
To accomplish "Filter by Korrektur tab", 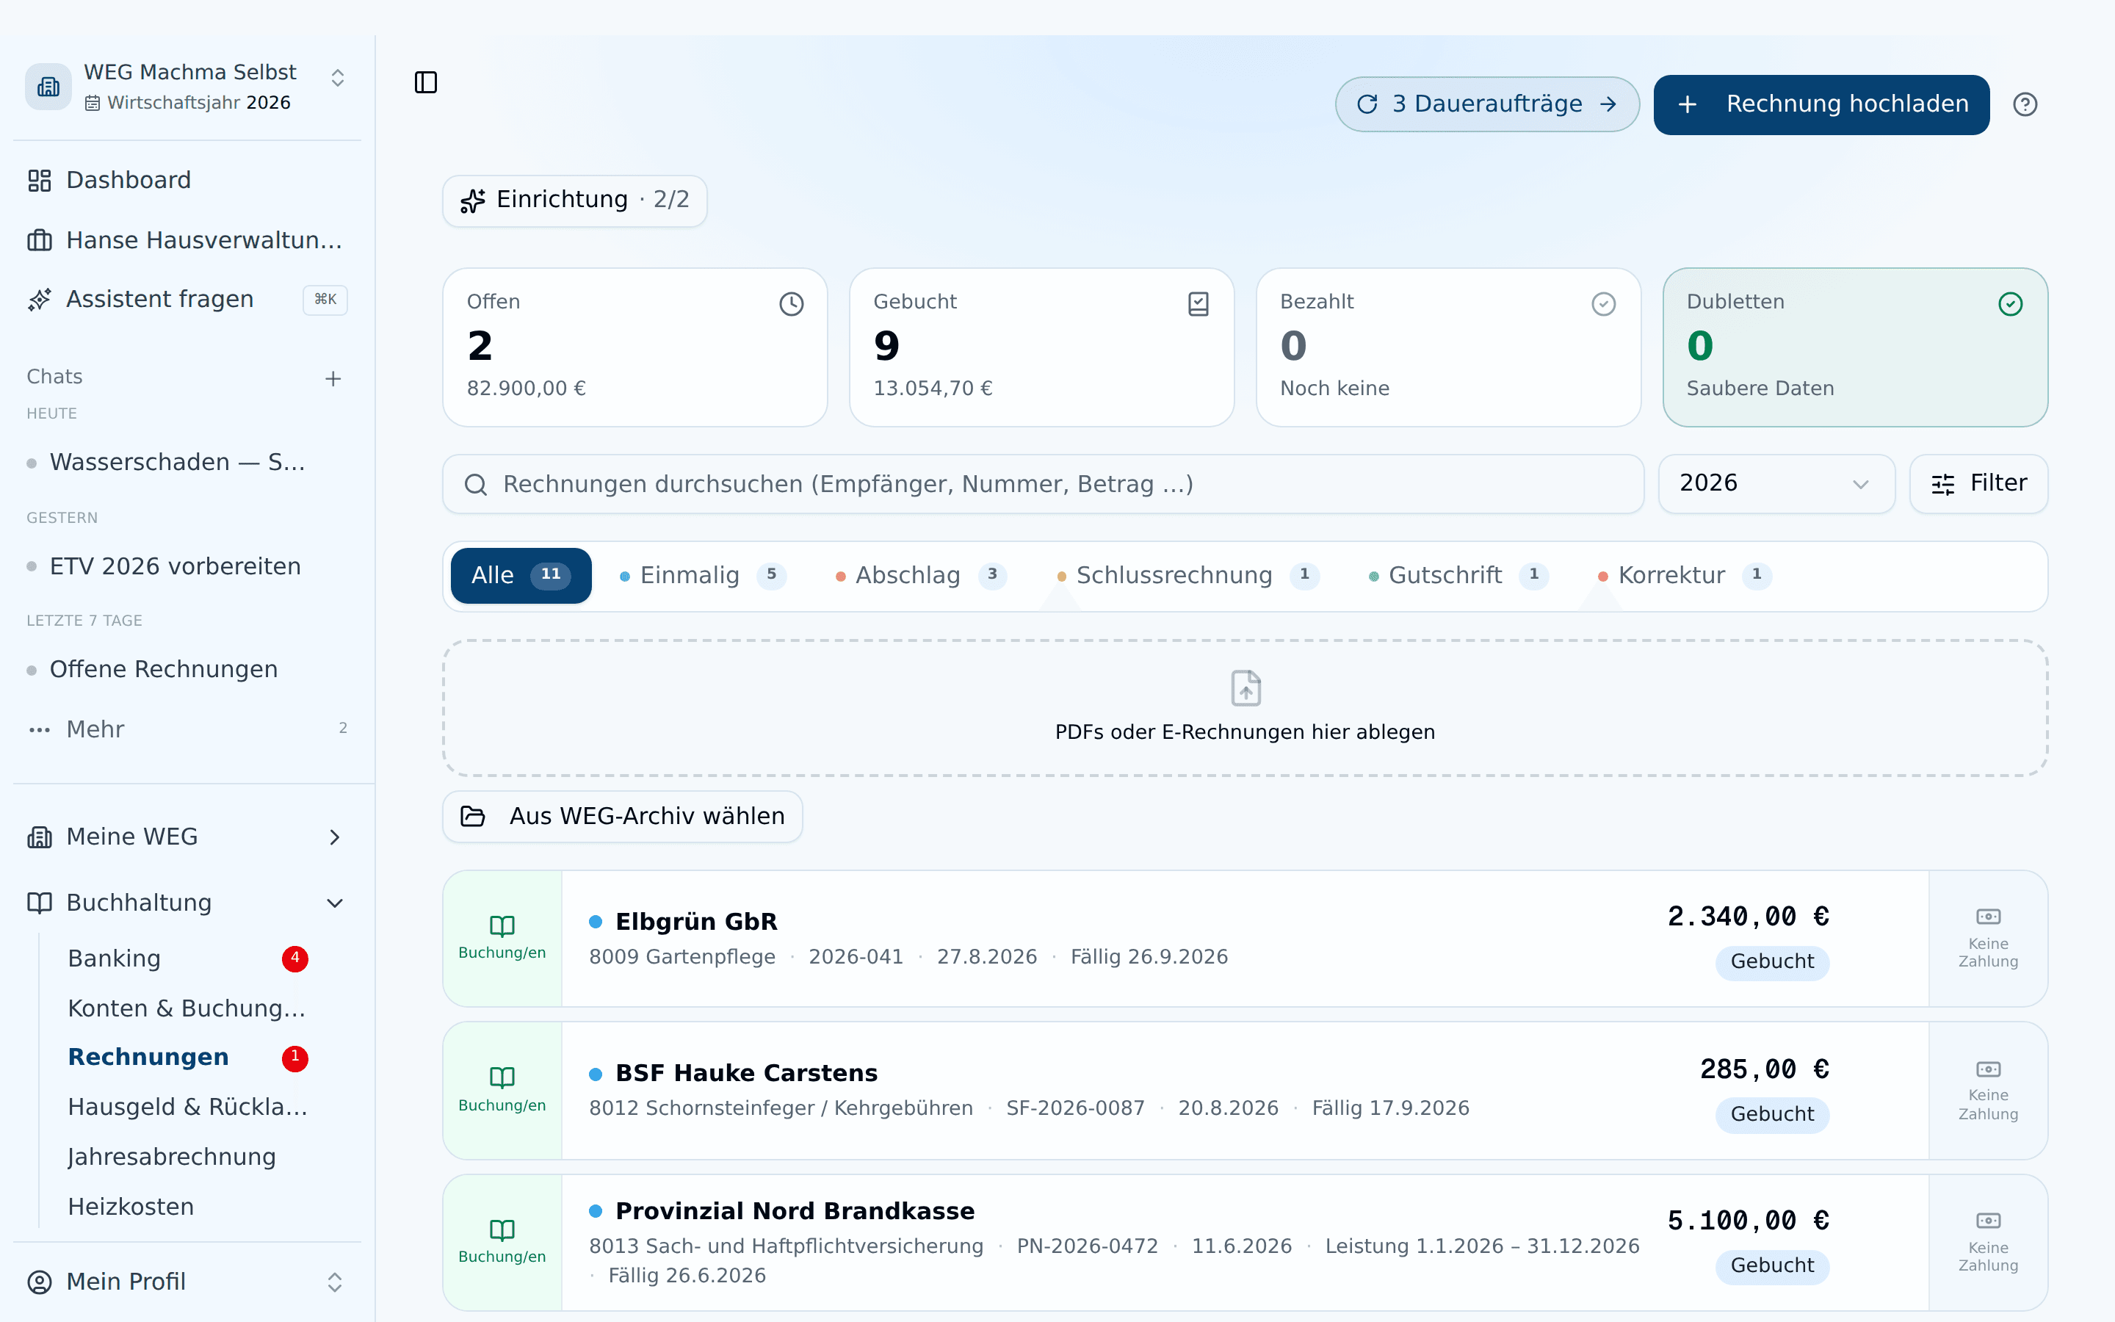I will point(1683,575).
